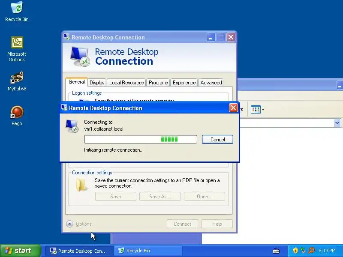Switch to the Display tab
The height and width of the screenshot is (257, 343).
97,83
